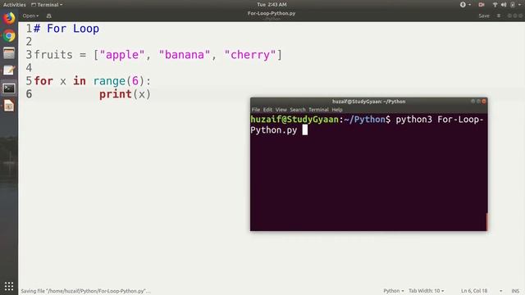Click the "apple" string in line 3
Image resolution: width=525 pixels, height=295 pixels.
122,55
